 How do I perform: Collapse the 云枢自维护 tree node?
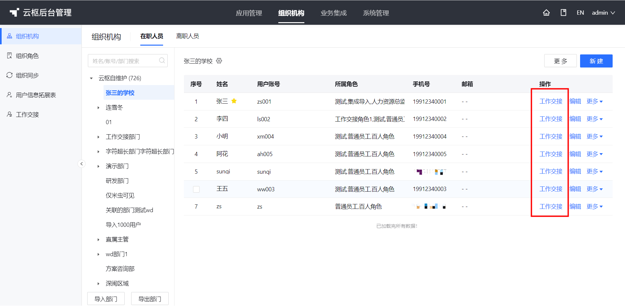[x=91, y=78]
